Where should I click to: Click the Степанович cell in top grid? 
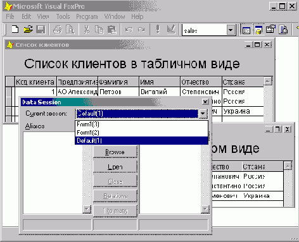click(x=201, y=92)
